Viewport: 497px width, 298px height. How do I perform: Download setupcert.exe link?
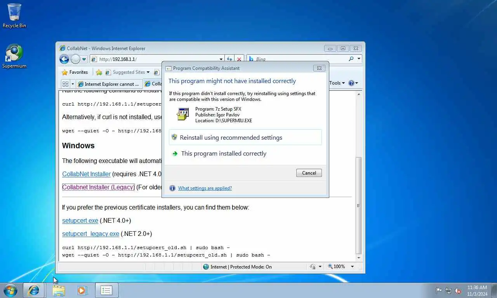tap(80, 221)
